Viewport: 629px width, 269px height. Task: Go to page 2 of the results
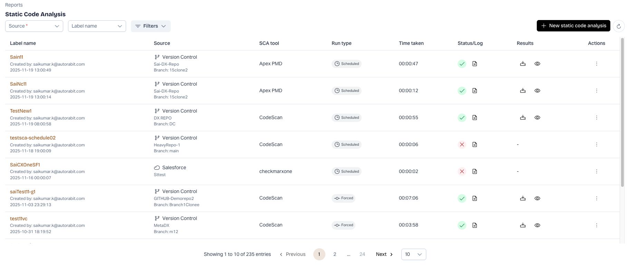tap(335, 254)
